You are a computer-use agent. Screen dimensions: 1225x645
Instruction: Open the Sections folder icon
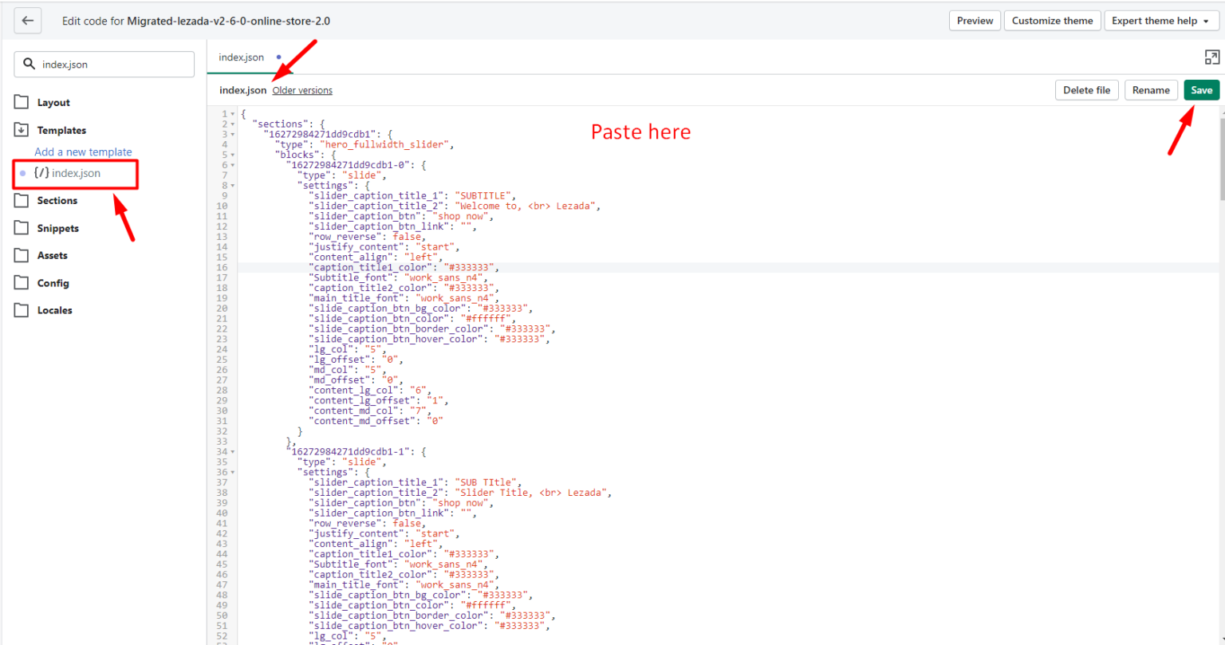click(22, 200)
